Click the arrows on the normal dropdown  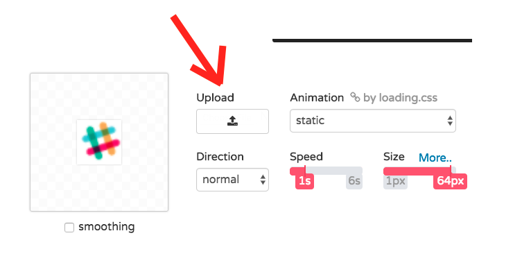[263, 180]
